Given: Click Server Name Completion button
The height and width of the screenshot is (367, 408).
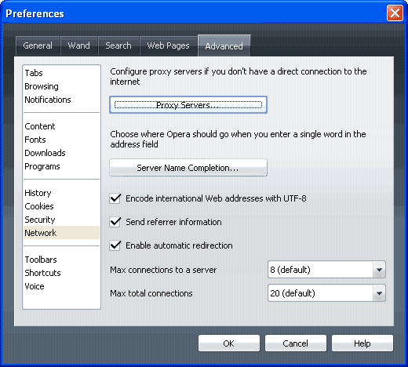Looking at the screenshot, I should (x=188, y=168).
